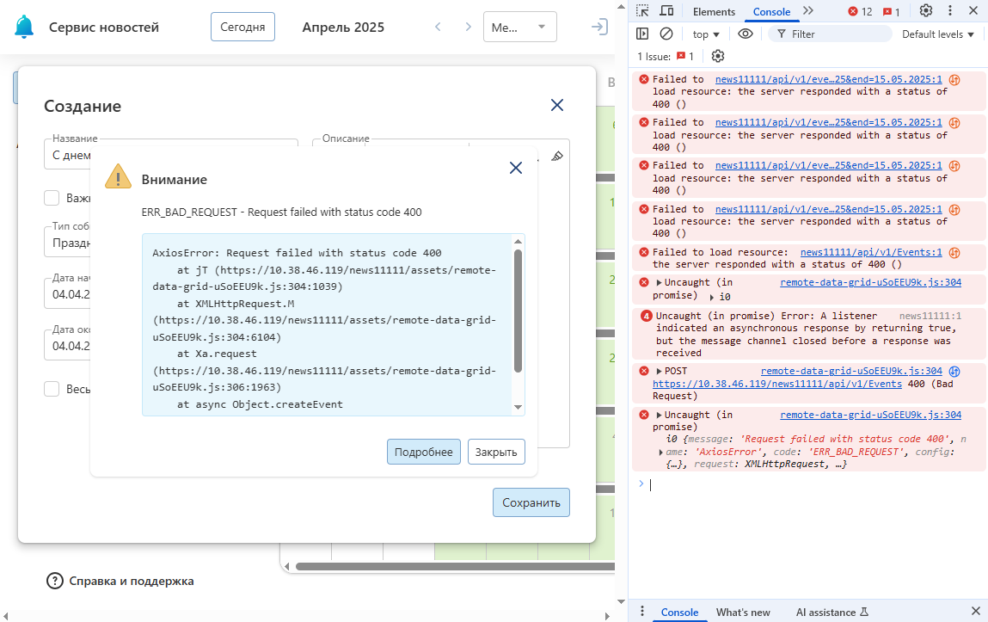Click the Апрель 2025 month label
The width and height of the screenshot is (988, 622).
coord(343,27)
